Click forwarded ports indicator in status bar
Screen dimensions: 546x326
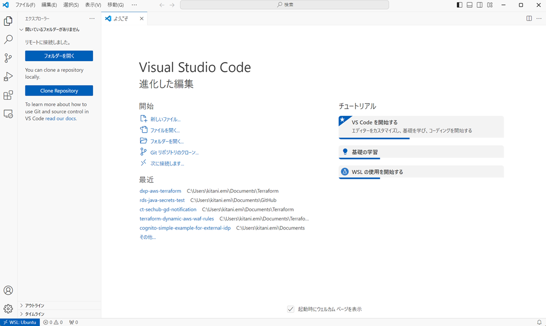coord(73,322)
